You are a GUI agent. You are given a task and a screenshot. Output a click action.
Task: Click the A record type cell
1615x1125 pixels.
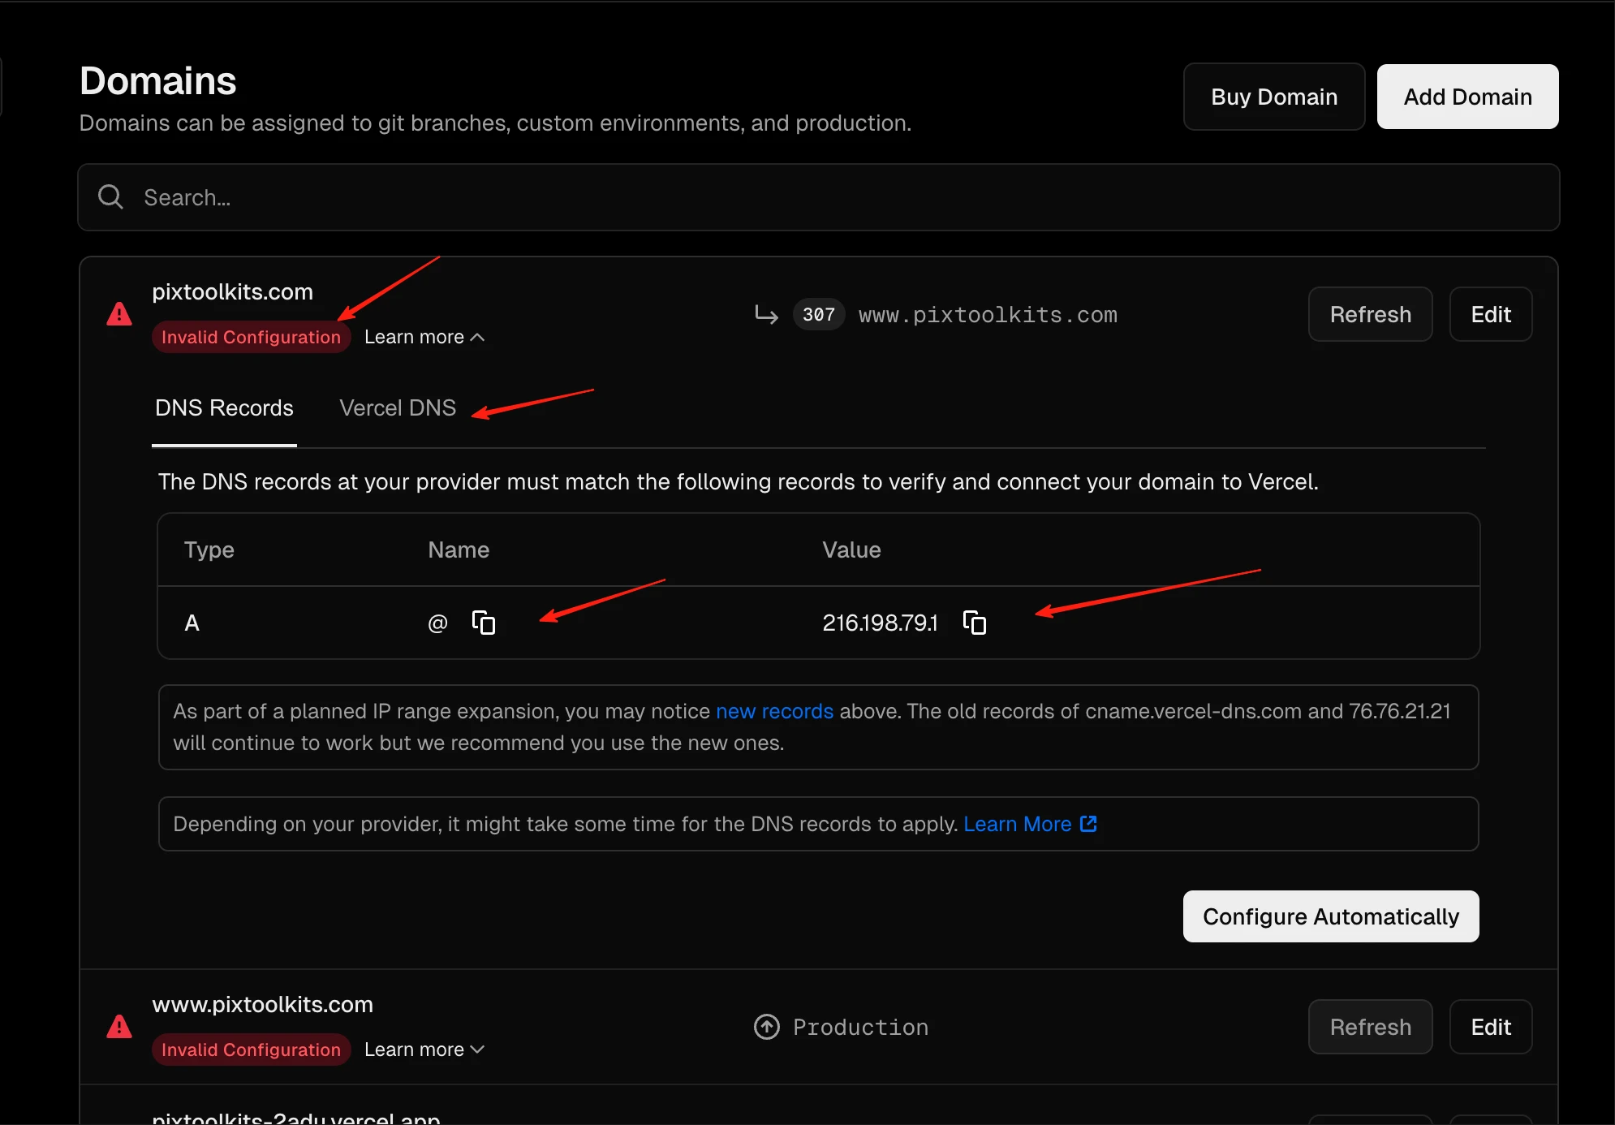(x=192, y=623)
